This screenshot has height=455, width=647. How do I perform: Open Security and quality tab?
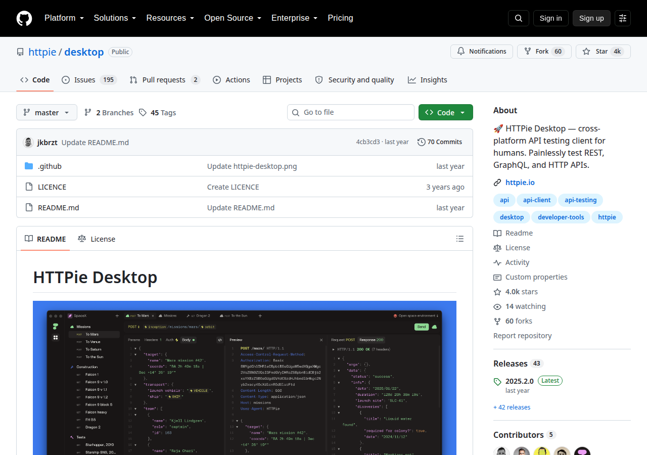[x=354, y=80]
